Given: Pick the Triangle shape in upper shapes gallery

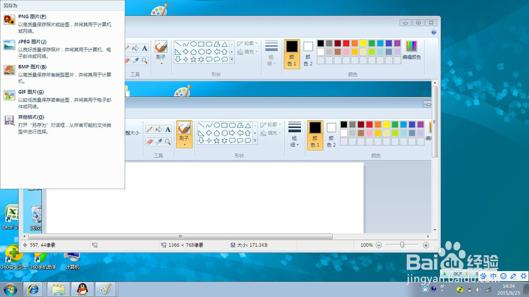Looking at the screenshot, I should click(x=224, y=44).
